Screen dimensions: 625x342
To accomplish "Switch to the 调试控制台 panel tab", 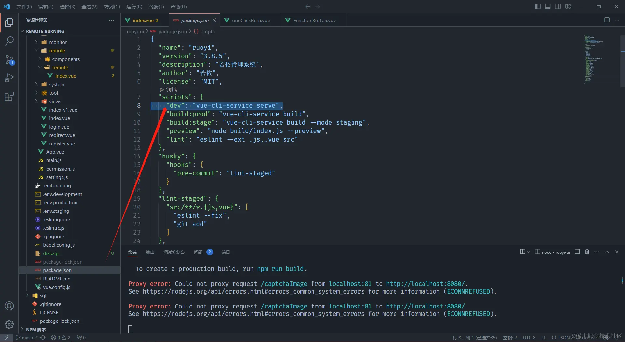I will pyautogui.click(x=174, y=252).
